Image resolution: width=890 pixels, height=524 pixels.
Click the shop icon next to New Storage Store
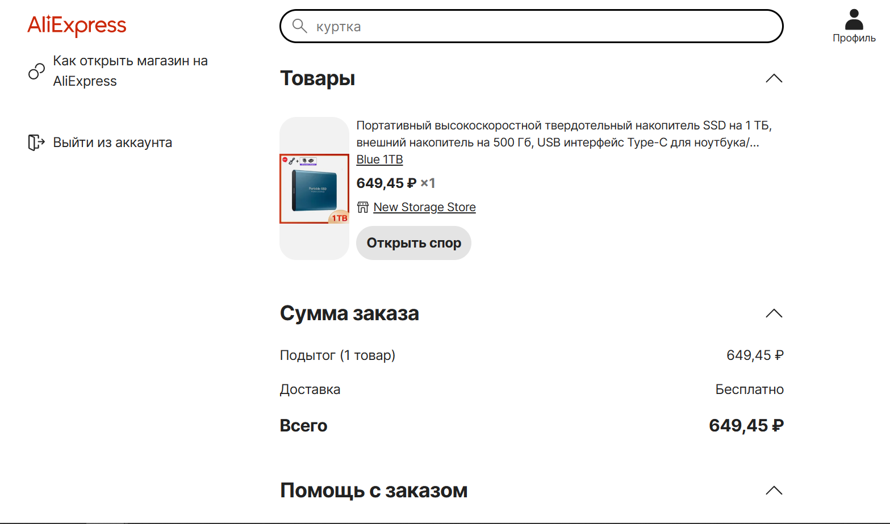click(x=363, y=207)
